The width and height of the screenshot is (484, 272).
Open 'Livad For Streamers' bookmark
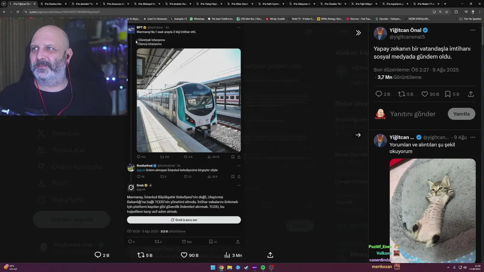155,19
